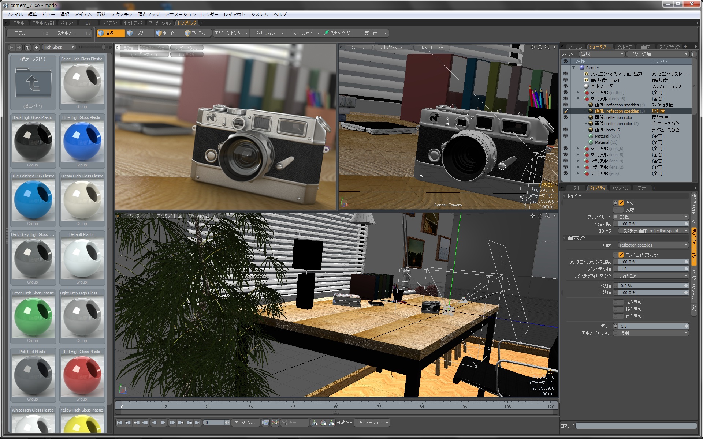Expand the マテリアル: (leather) tree item

[x=578, y=93]
